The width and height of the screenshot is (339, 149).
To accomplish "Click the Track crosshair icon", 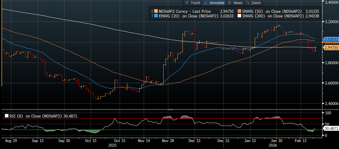I will pos(187,3).
